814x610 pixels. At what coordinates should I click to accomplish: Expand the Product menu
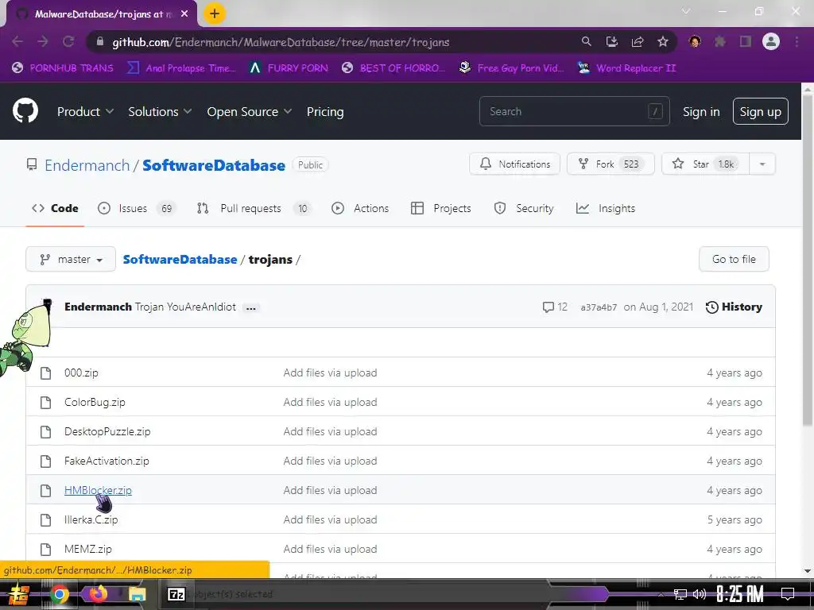point(85,111)
